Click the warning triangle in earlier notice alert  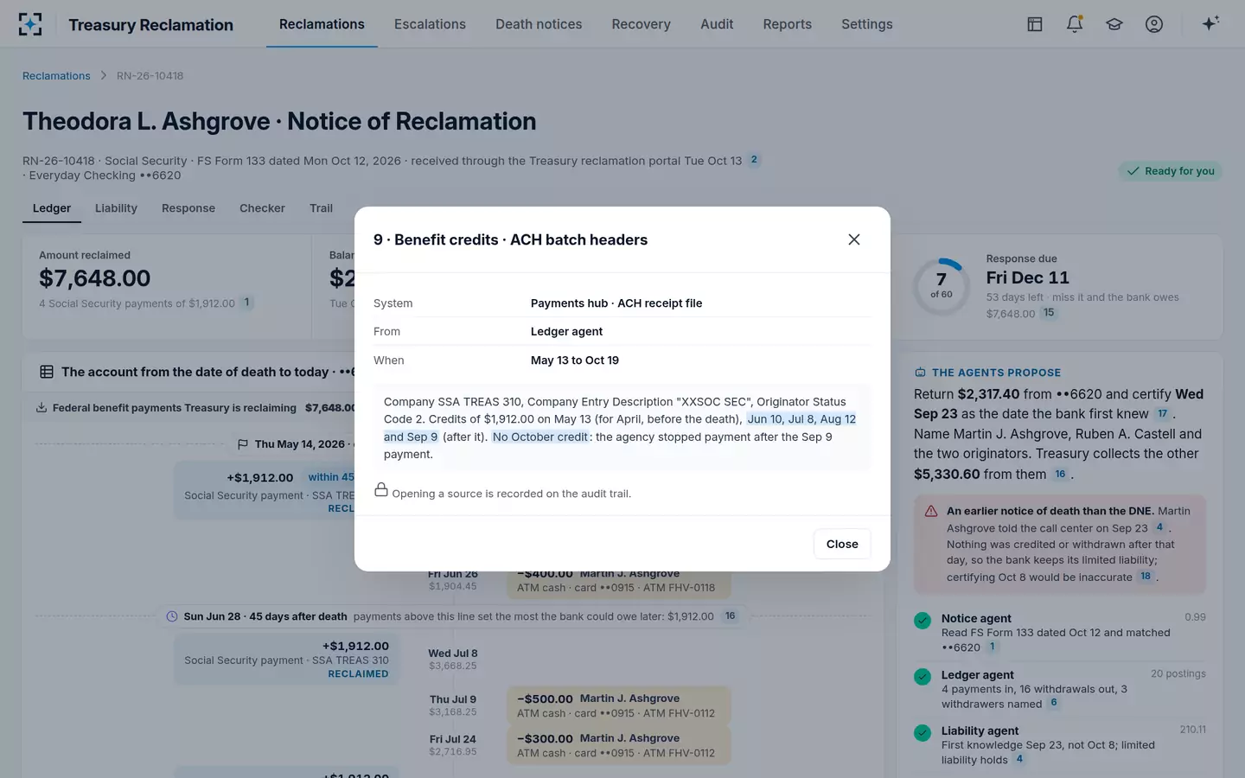(x=931, y=511)
